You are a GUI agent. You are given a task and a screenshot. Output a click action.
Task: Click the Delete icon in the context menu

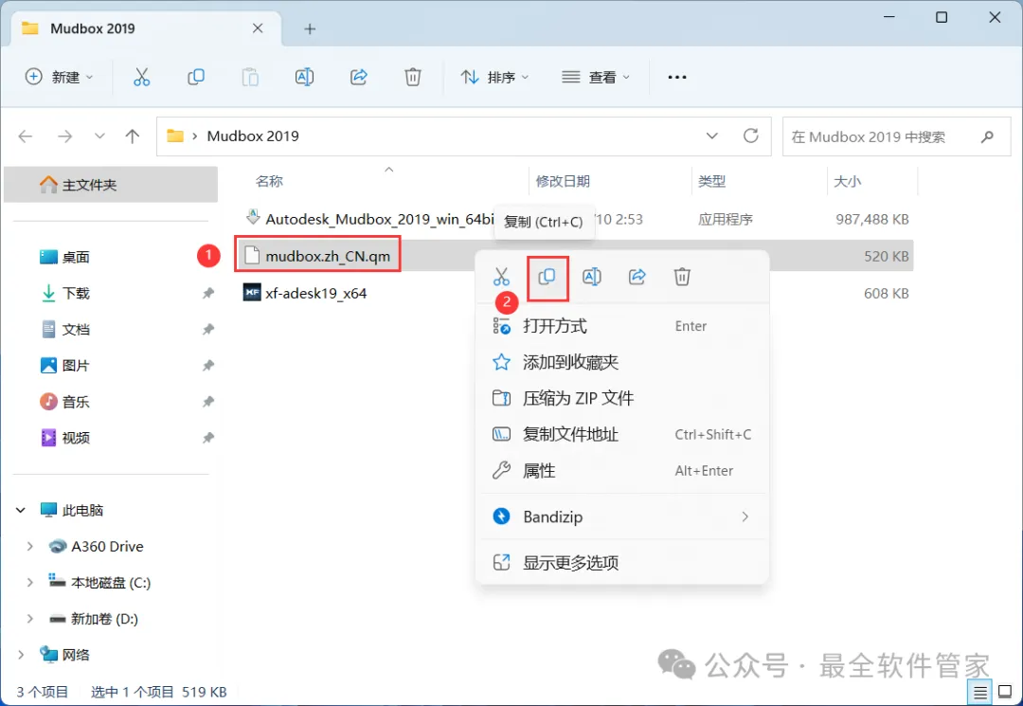(682, 277)
